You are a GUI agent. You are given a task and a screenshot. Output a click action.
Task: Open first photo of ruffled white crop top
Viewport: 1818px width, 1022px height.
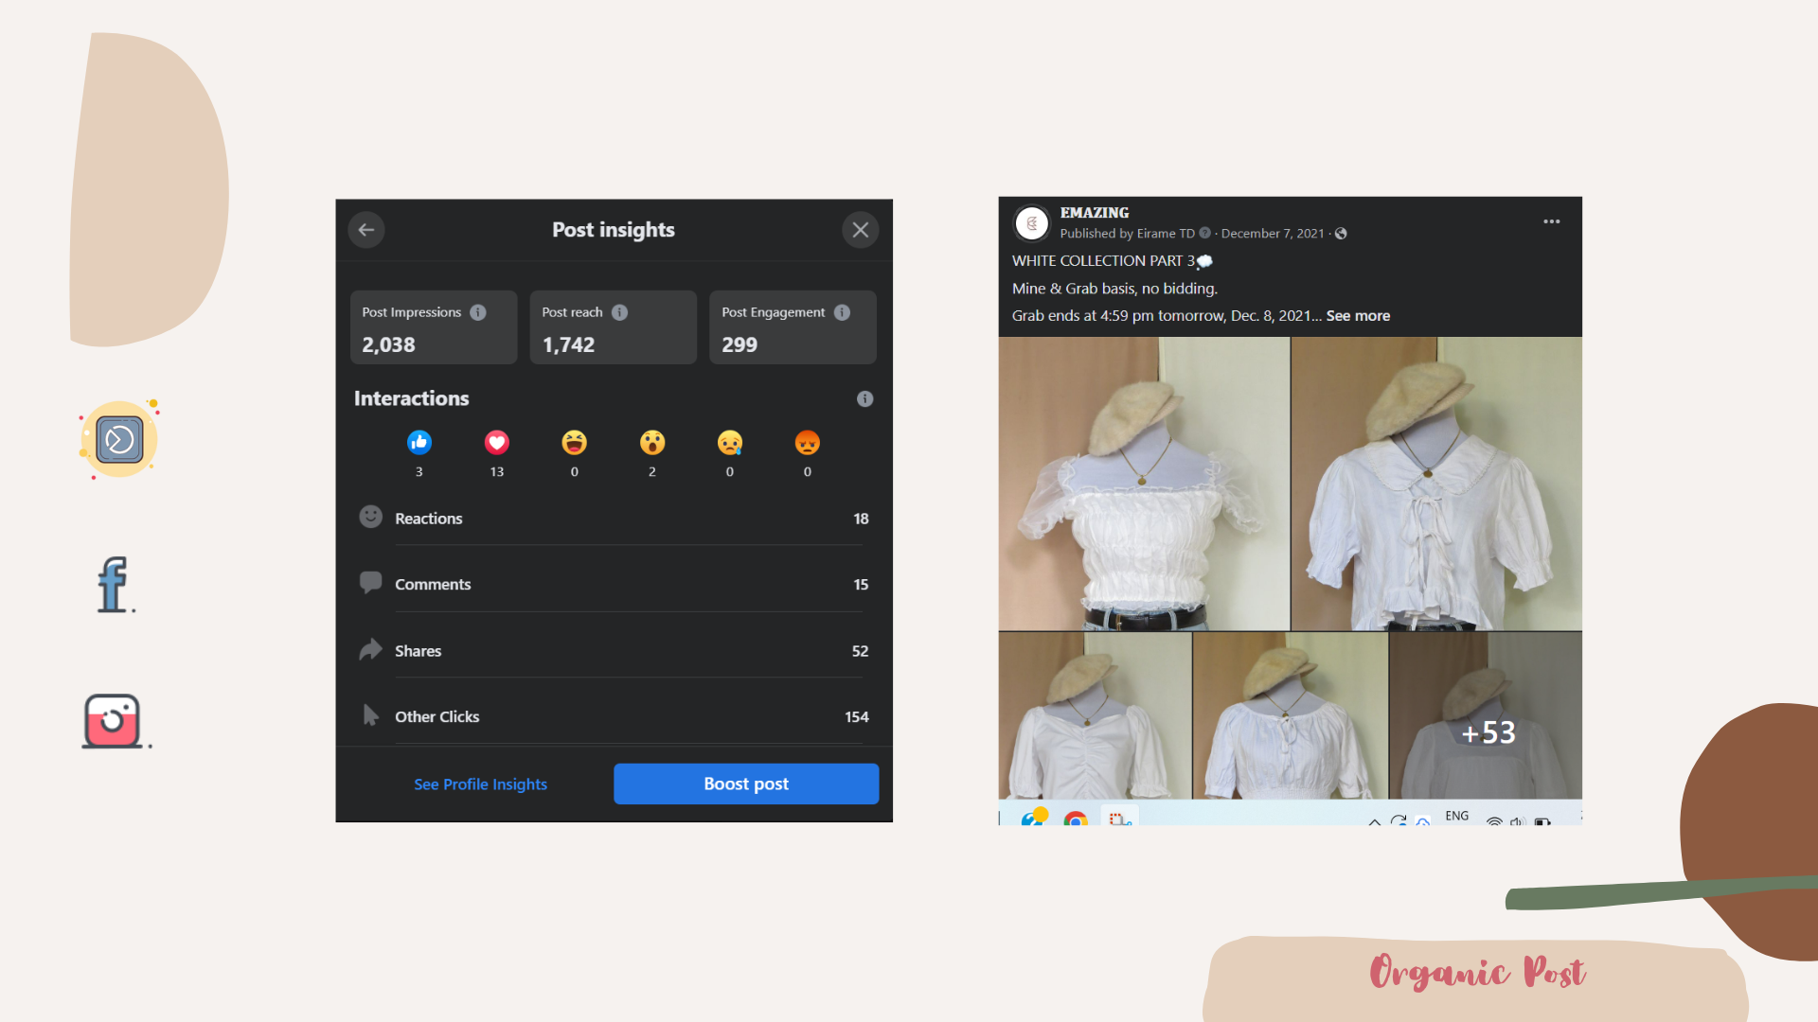pos(1144,484)
